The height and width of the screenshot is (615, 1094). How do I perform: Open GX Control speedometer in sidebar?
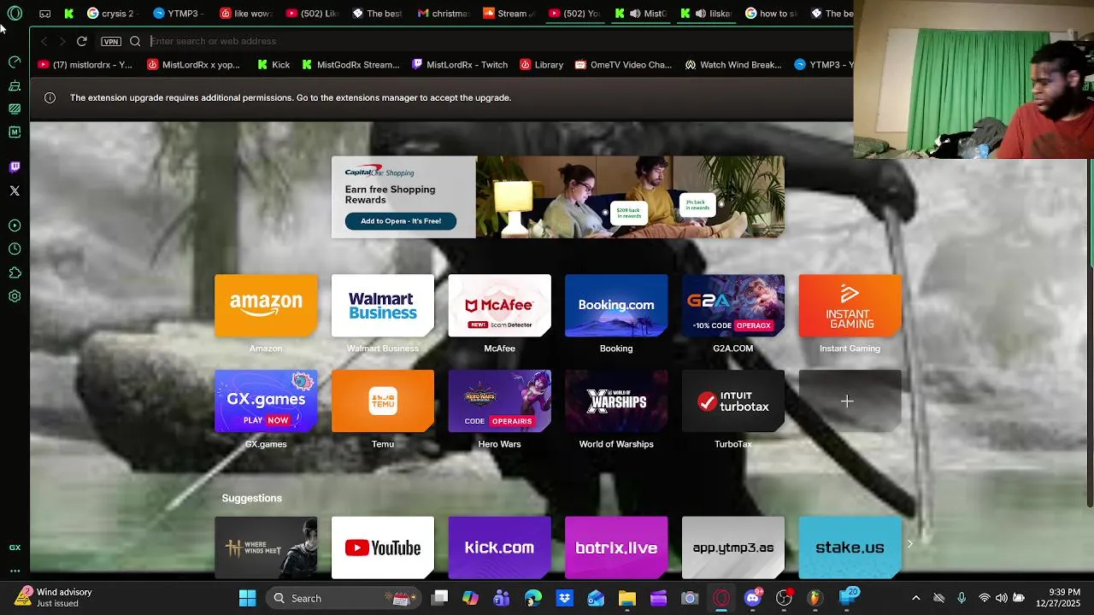coord(15,61)
